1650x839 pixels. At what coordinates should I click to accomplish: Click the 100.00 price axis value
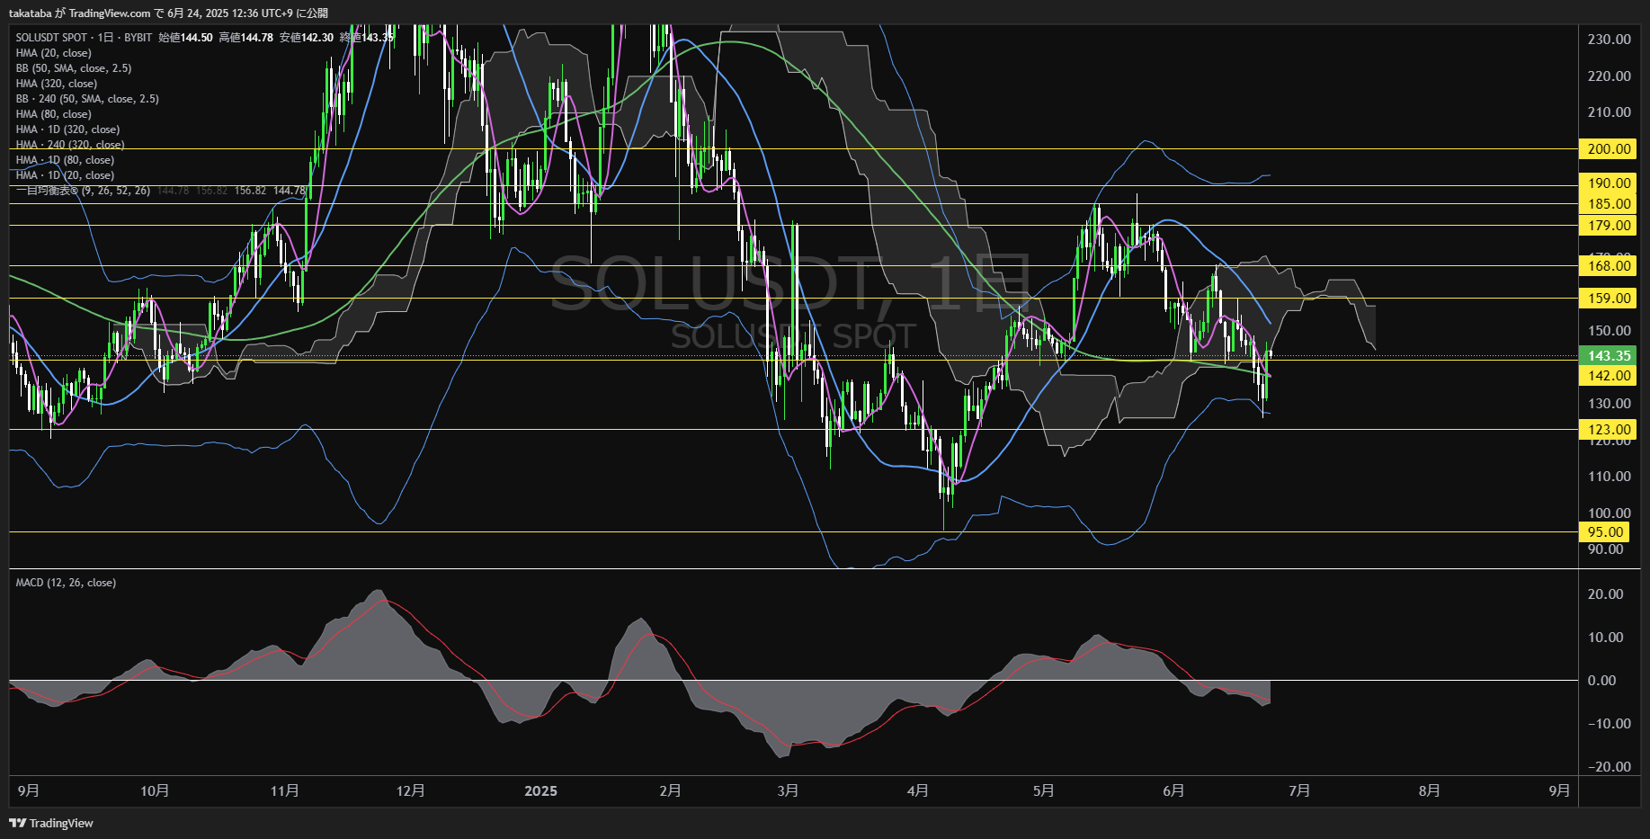tap(1610, 513)
